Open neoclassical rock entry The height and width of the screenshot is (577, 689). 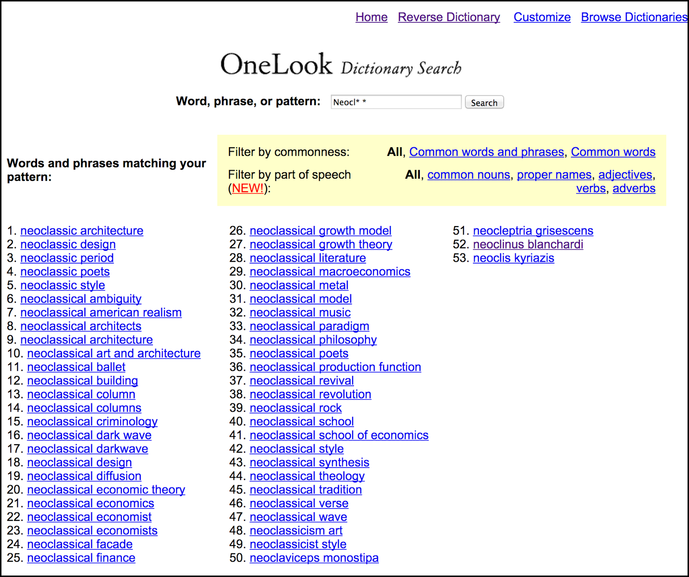pyautogui.click(x=296, y=408)
